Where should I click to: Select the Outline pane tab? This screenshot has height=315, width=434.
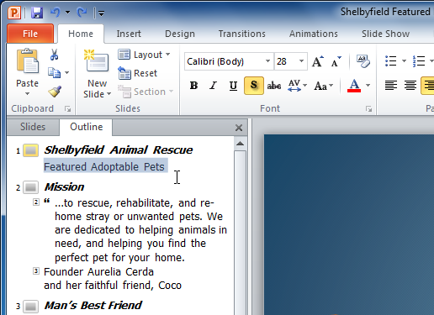(87, 127)
